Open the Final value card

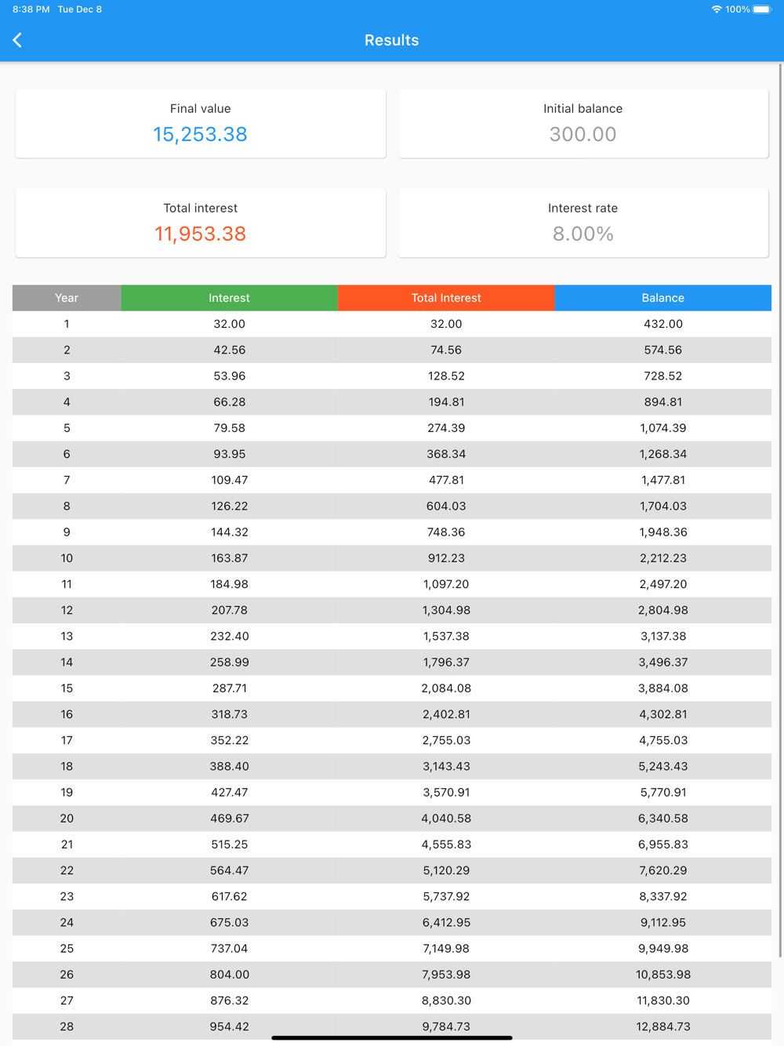[201, 123]
